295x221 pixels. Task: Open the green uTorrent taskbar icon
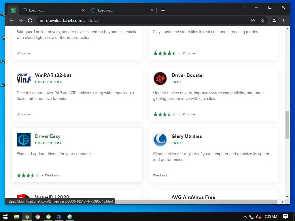pyautogui.click(x=48, y=217)
